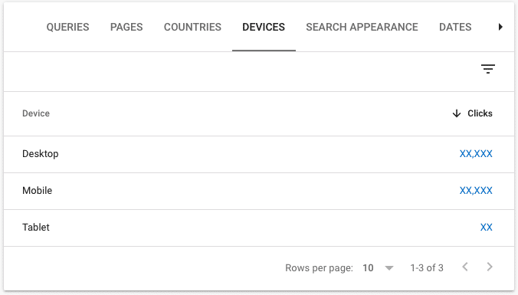The width and height of the screenshot is (518, 295).
Task: Go to the previous page chevron
Action: pyautogui.click(x=465, y=267)
